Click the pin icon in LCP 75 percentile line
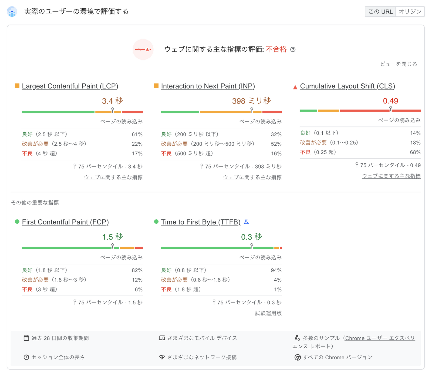Screen dimensions: 432x376 pyautogui.click(x=75, y=166)
